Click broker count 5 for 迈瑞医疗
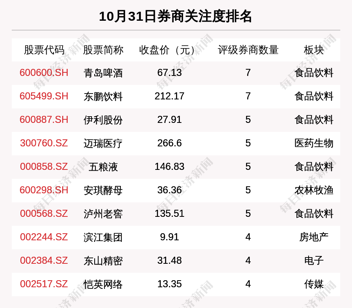Image resolution: width=352 pixels, height=308 pixels. pos(248,143)
